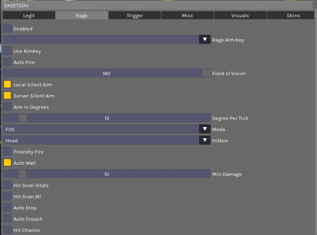
Task: Enable the Auto Crouch checkbox
Action: pos(7,219)
